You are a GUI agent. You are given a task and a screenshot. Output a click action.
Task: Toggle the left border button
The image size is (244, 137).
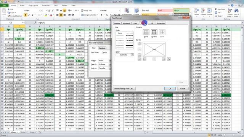point(144,59)
